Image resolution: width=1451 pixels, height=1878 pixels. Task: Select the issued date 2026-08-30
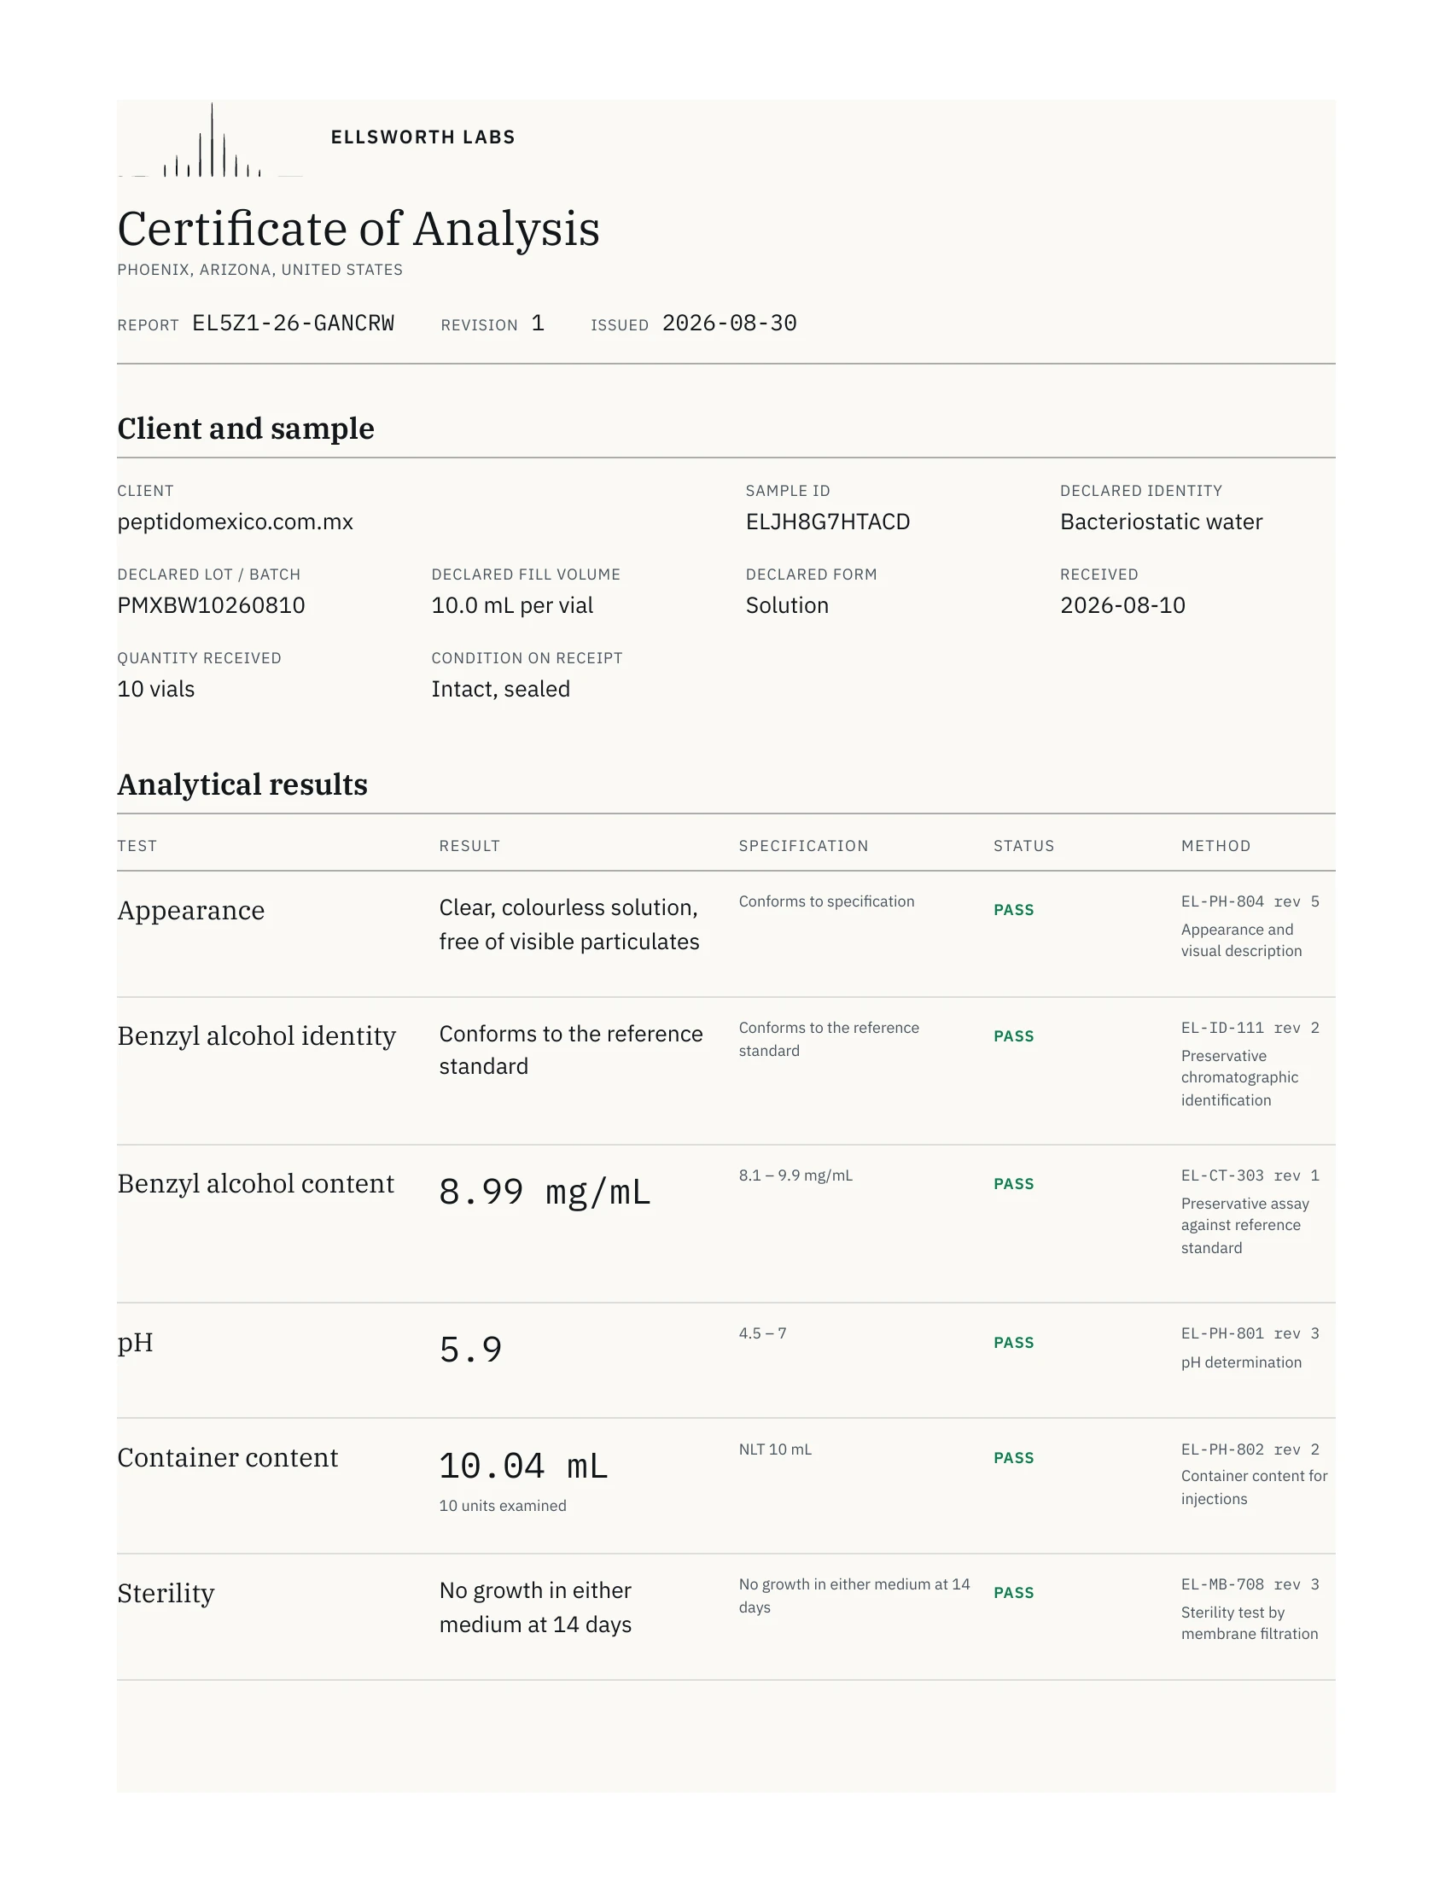pyautogui.click(x=729, y=324)
